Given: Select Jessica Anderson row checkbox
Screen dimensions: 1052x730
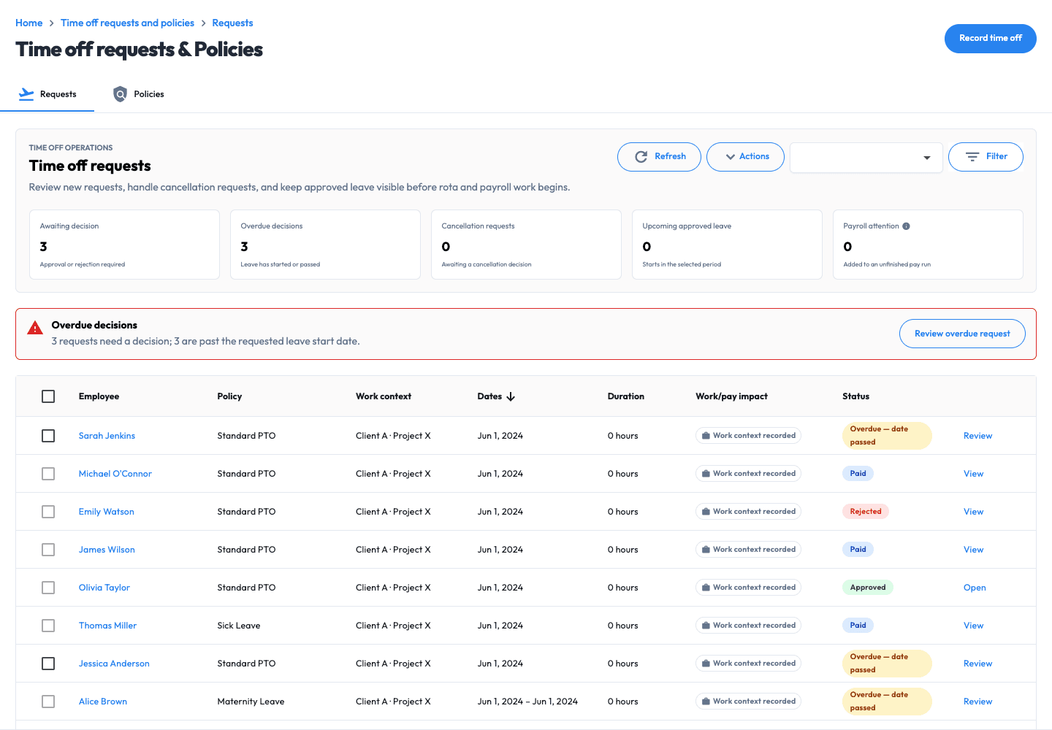Looking at the screenshot, I should tap(48, 664).
